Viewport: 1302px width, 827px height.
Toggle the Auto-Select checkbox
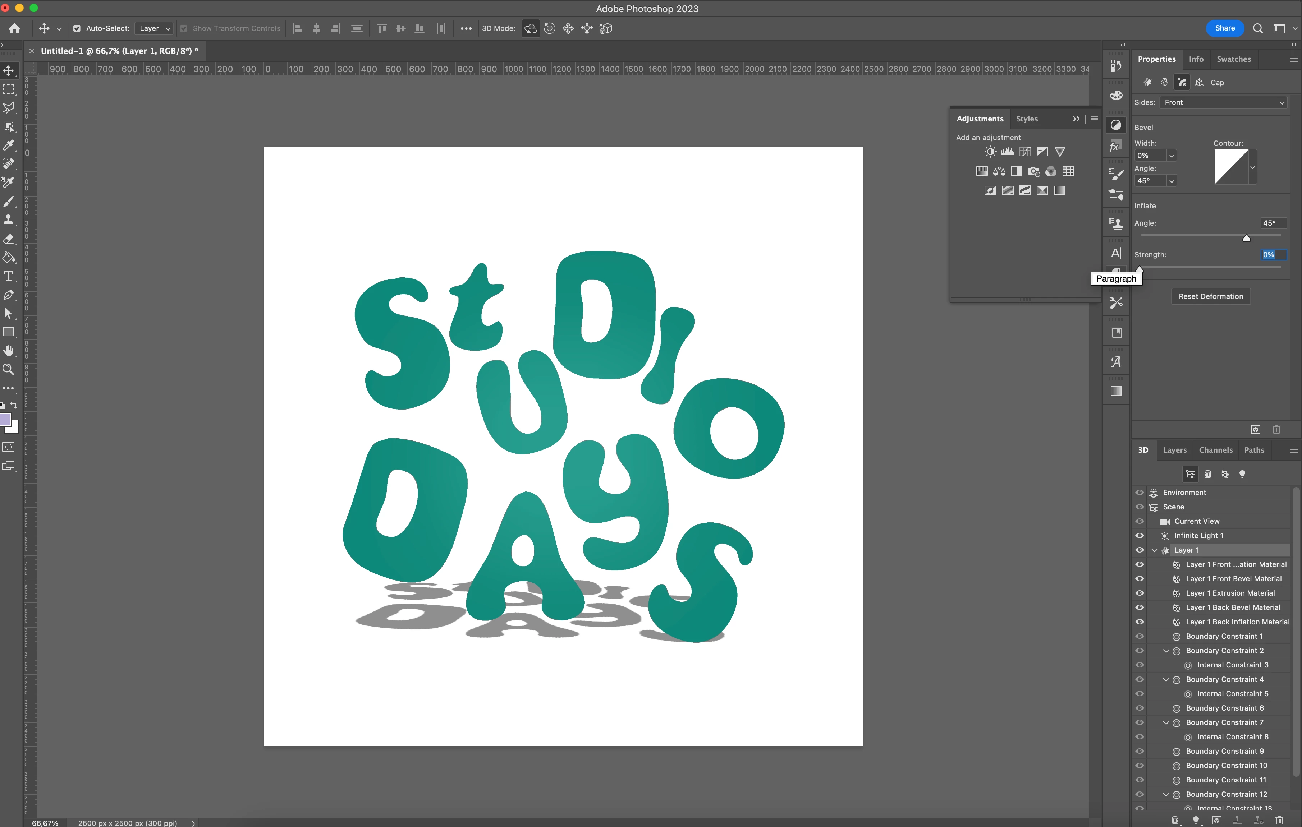click(x=77, y=29)
